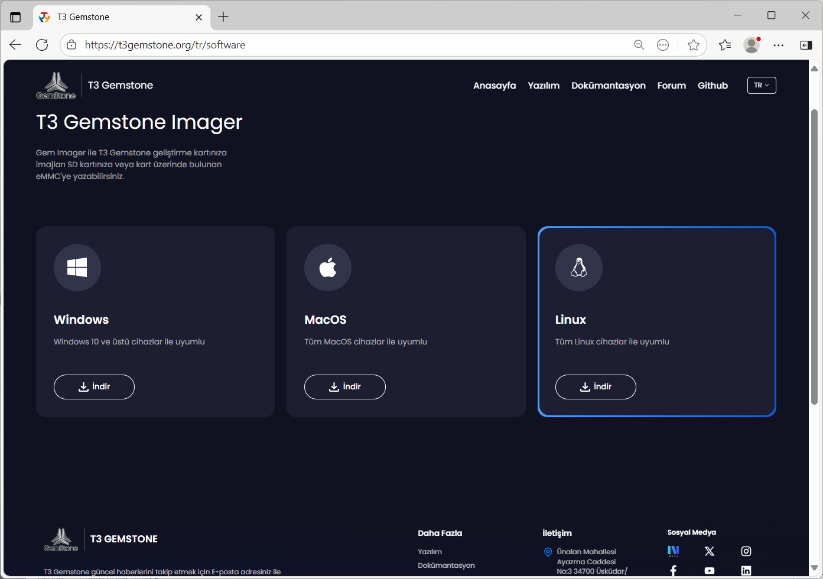Click the scrollbar up arrow

point(814,69)
